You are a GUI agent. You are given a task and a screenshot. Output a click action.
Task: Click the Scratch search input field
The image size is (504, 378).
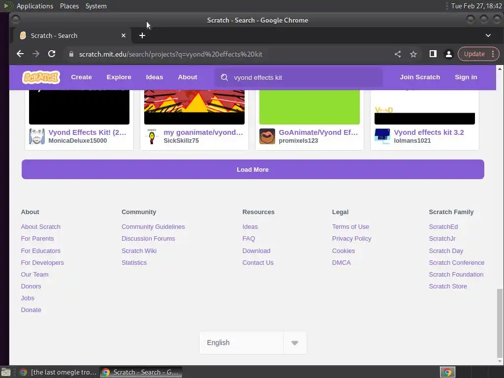pyautogui.click(x=299, y=77)
